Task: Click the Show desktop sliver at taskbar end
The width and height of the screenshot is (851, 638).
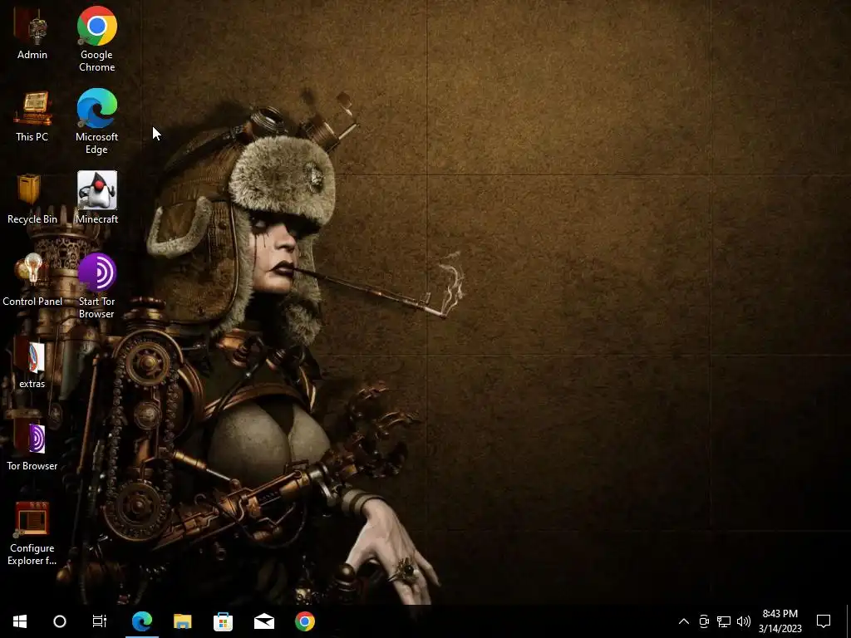Action: point(848,621)
